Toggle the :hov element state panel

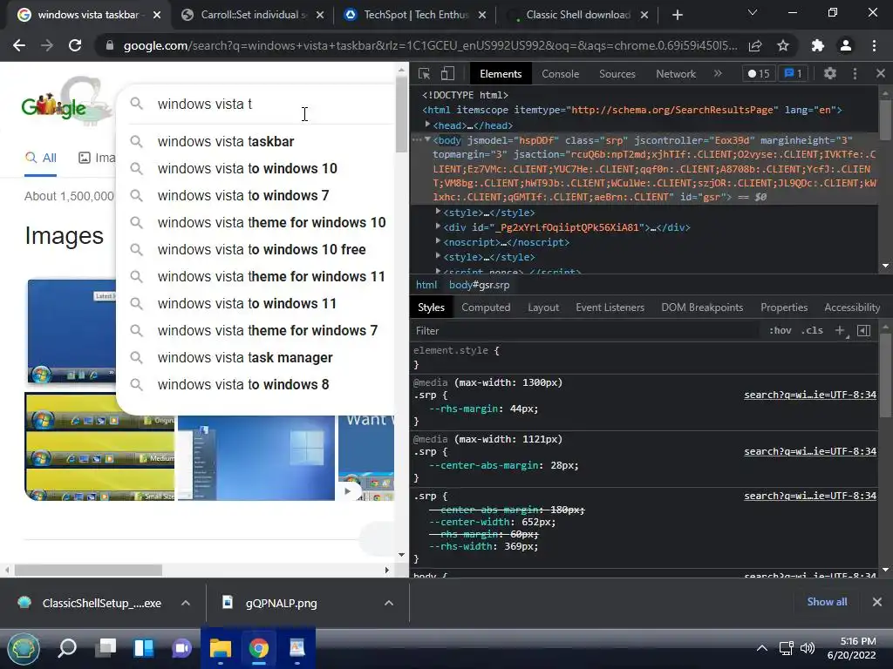pyautogui.click(x=781, y=330)
